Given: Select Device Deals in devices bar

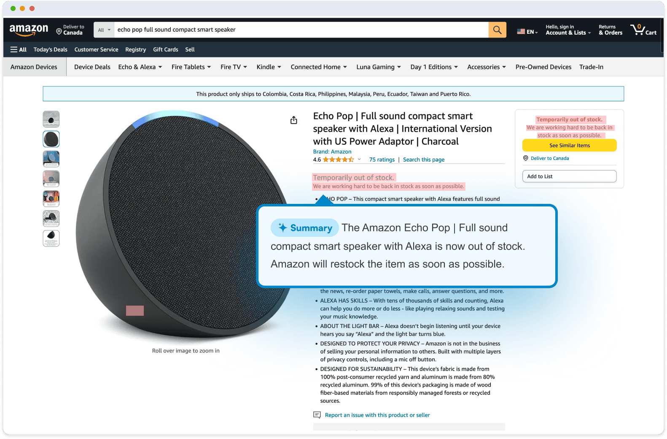Looking at the screenshot, I should click(x=92, y=67).
